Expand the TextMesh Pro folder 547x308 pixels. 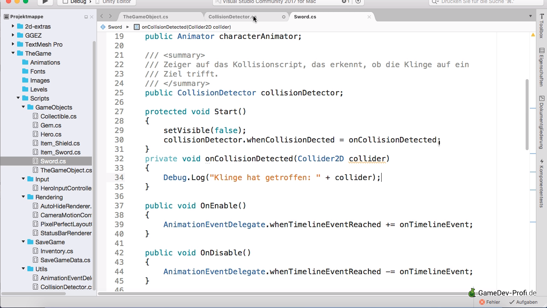[x=13, y=44]
